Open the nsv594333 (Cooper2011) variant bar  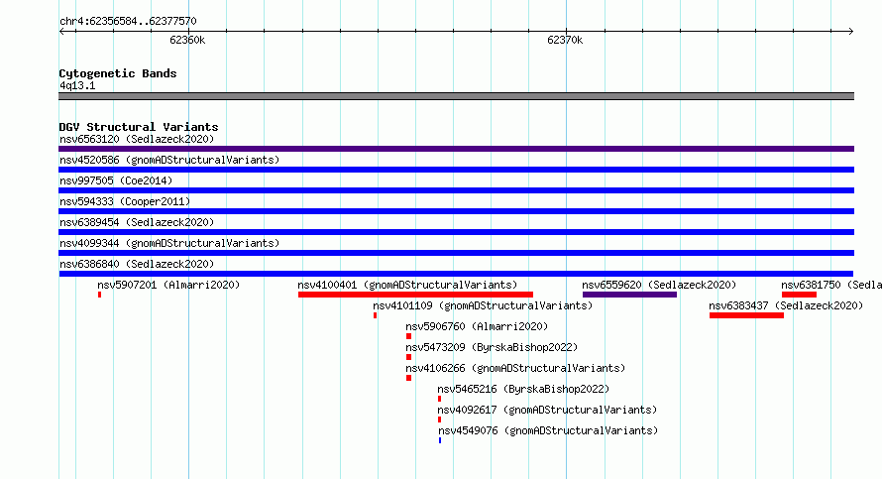456,211
